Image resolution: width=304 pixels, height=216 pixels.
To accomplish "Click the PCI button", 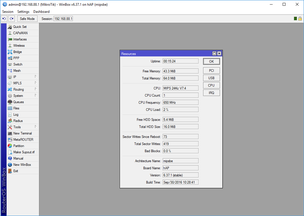I will [211, 71].
